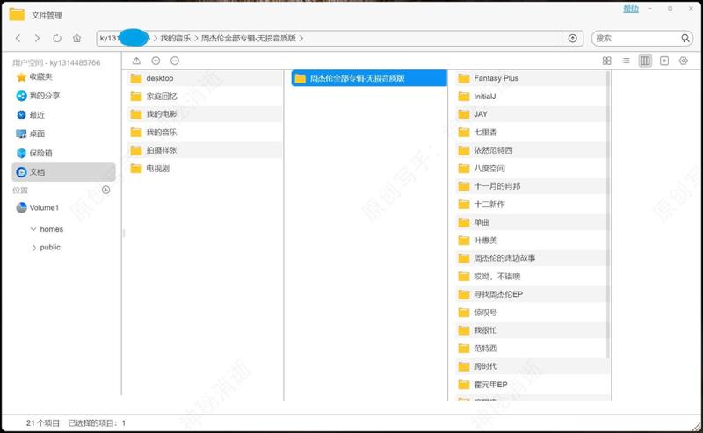
Task: Click 周杰伦全部专辑-无损音质版 in path bar
Action: [248, 38]
